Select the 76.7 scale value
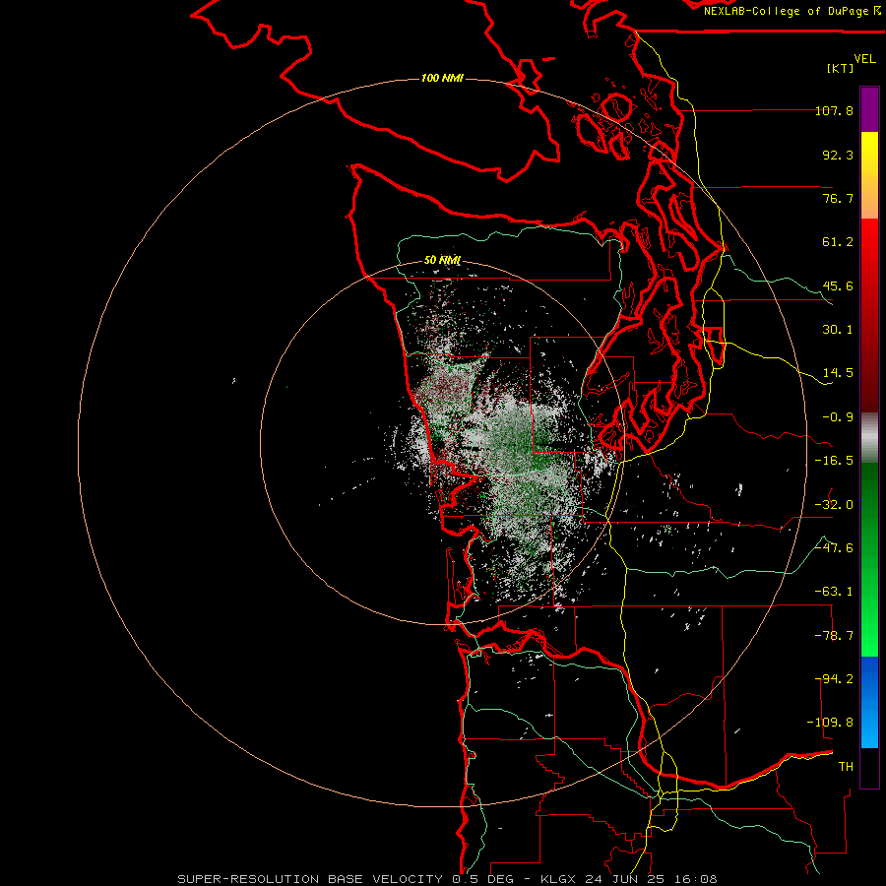The width and height of the screenshot is (886, 886). 838,198
